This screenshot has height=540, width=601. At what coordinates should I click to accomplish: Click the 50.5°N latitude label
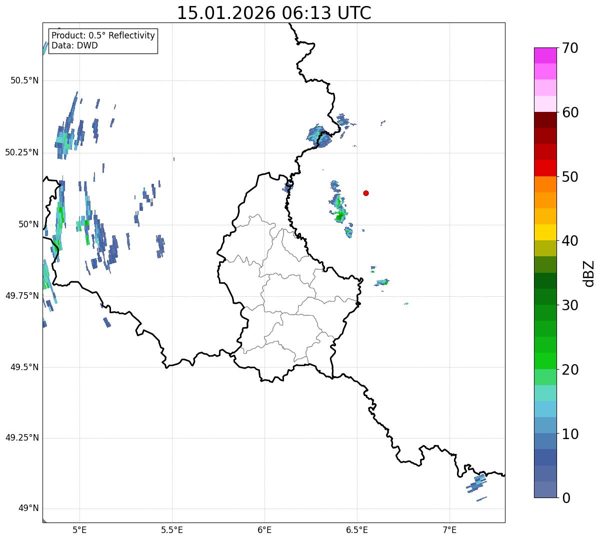[24, 80]
